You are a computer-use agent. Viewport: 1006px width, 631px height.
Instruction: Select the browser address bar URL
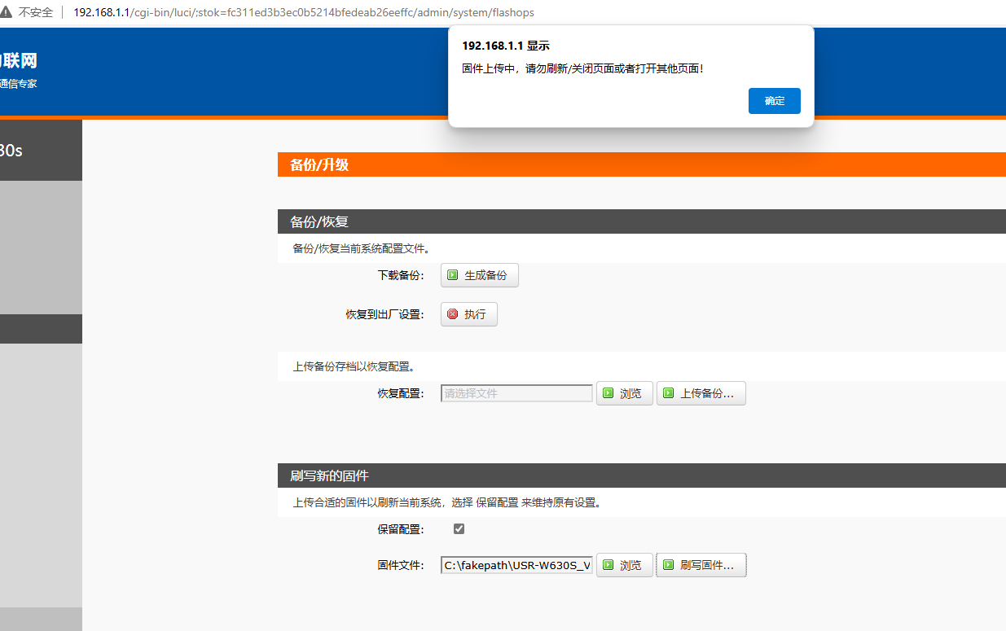coord(303,13)
